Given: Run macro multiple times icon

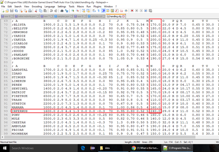Looking at the screenshot, I should click(x=146, y=11).
